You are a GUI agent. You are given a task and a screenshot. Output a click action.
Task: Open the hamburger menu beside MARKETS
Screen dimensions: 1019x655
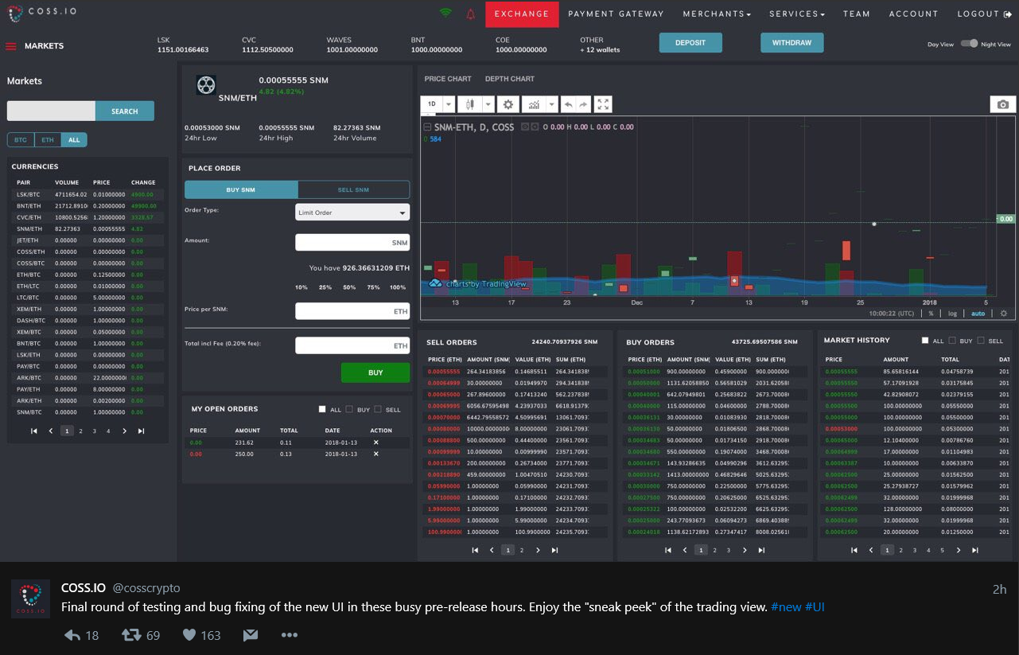[x=11, y=46]
